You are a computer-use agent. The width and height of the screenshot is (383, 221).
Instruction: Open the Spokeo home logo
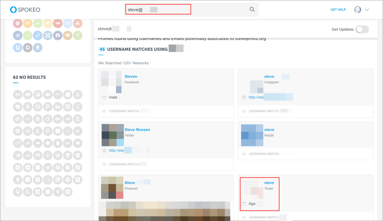coord(25,9)
